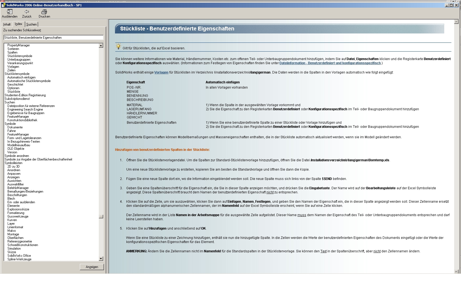The height and width of the screenshot is (288, 461).
Task: Open Symbole zur Angabe der Oberflächenbeschaffenheit entry
Action: point(38,159)
